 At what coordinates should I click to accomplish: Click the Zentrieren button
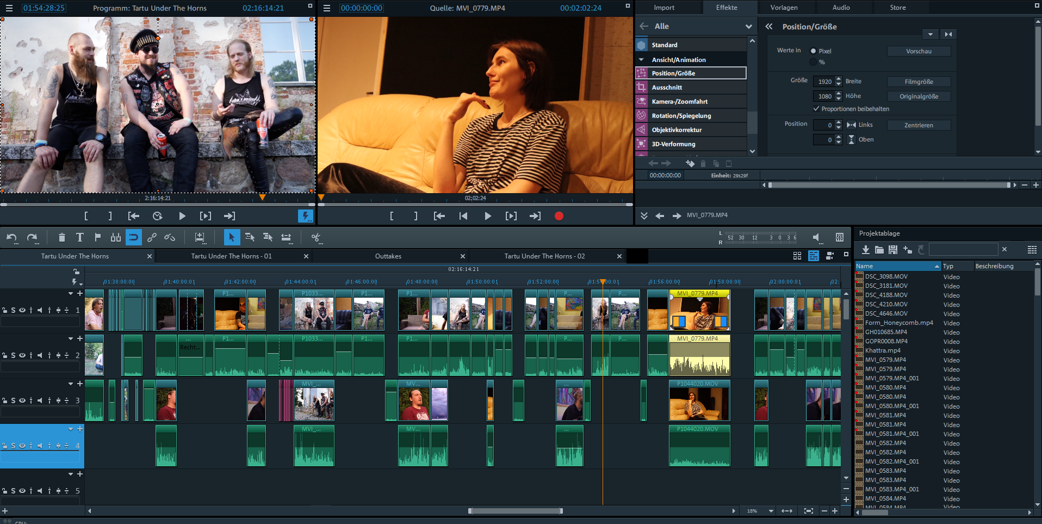919,125
